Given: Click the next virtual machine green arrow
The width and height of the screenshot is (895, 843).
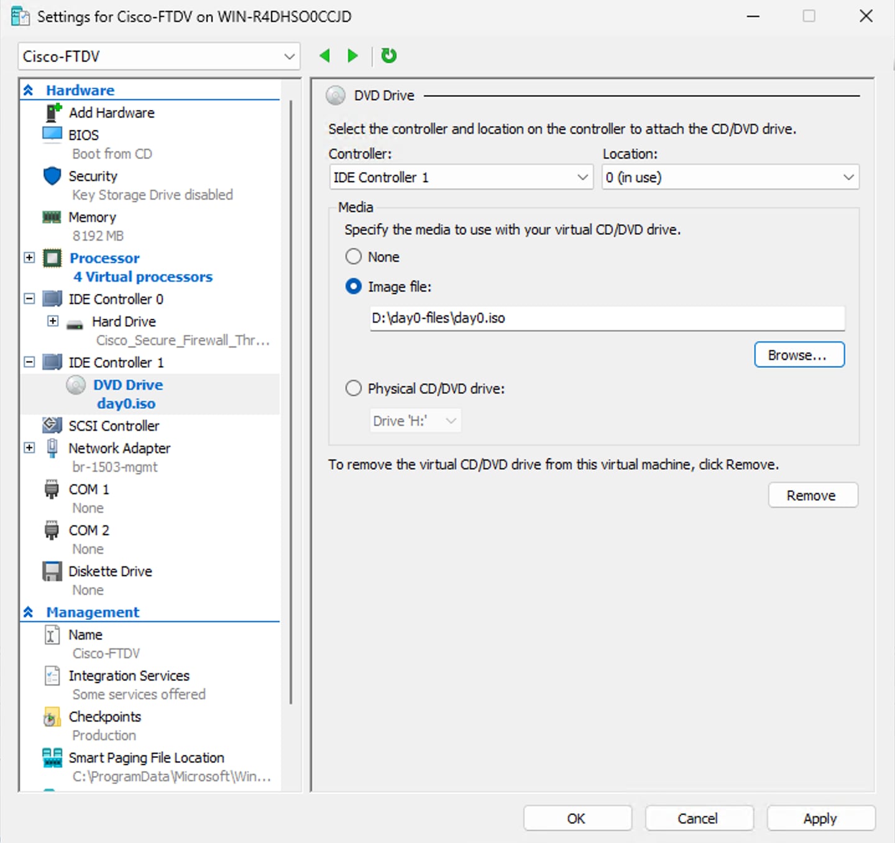Looking at the screenshot, I should (352, 56).
